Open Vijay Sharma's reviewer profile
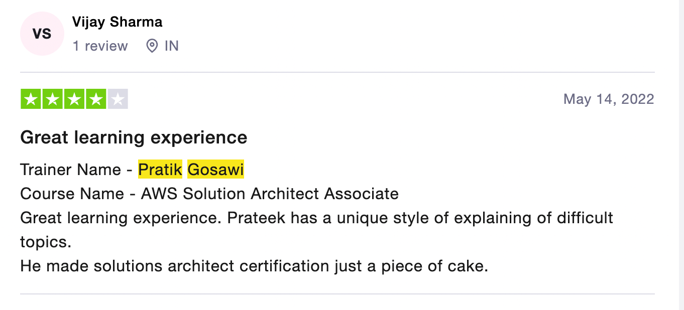684x310 pixels. [x=117, y=22]
